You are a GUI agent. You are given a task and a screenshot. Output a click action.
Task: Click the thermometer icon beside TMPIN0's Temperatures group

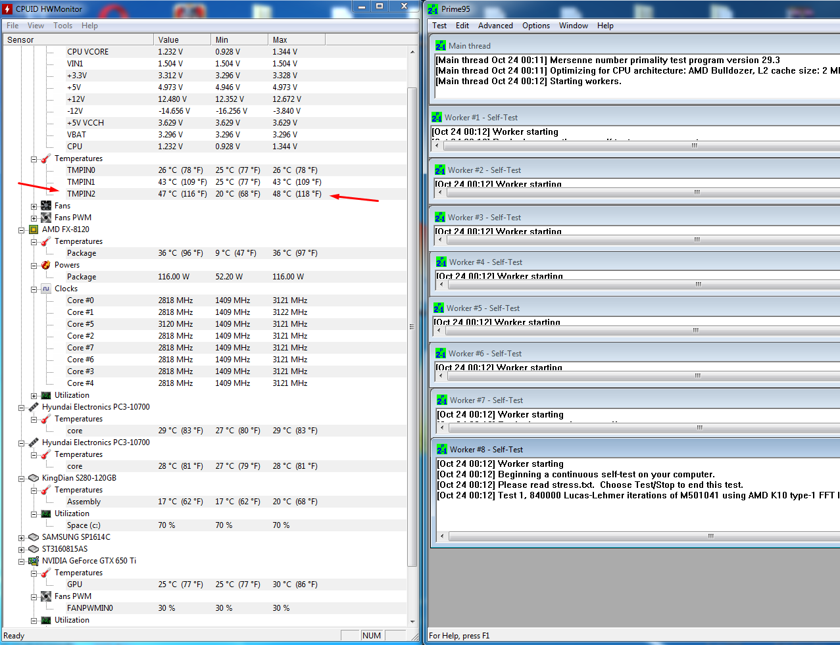pos(46,158)
